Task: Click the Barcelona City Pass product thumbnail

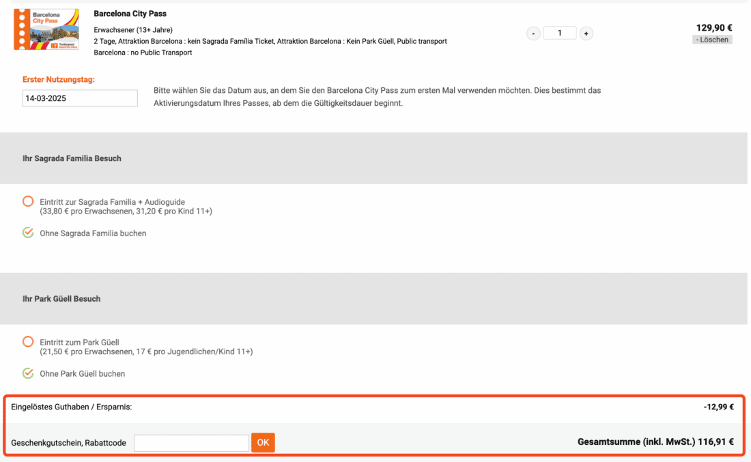Action: [x=46, y=29]
